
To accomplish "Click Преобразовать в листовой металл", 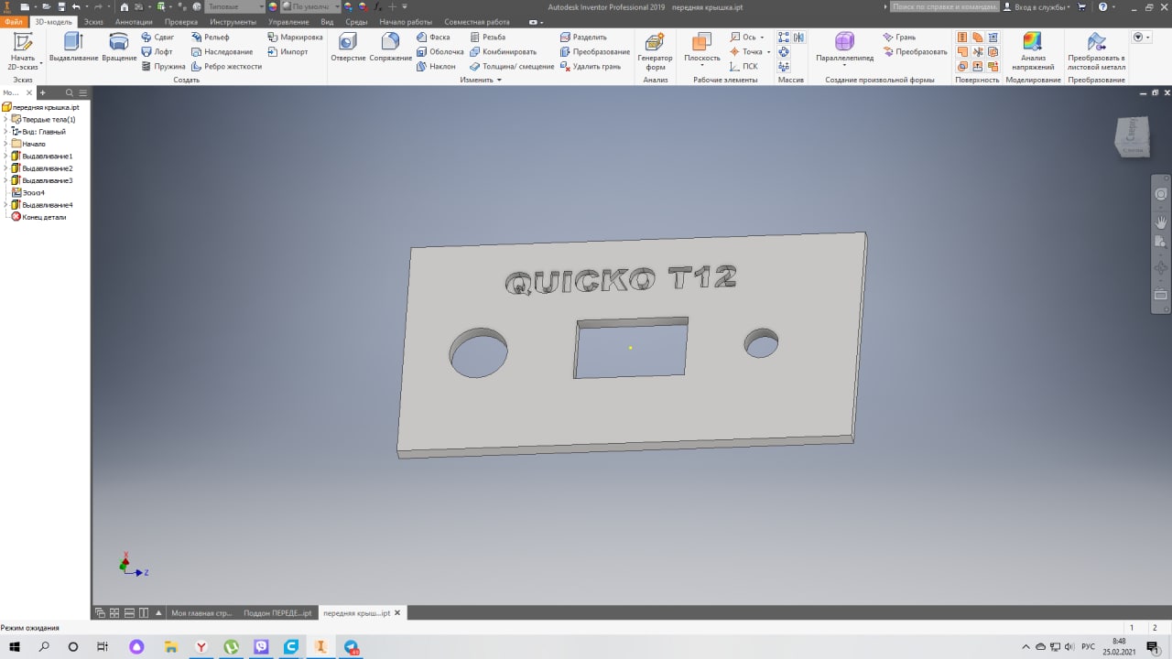I will [1096, 51].
